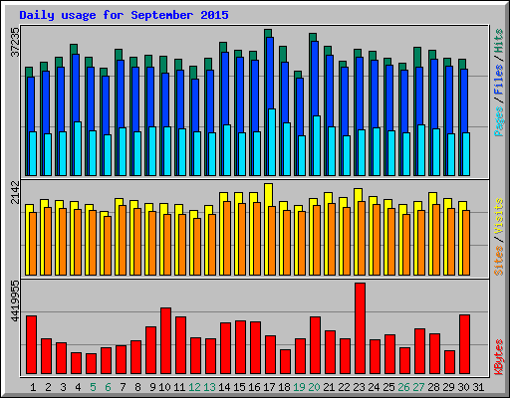Click the 2142 axis value

[16, 192]
